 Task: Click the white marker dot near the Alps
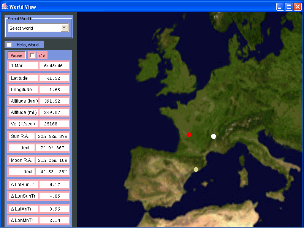(x=214, y=136)
